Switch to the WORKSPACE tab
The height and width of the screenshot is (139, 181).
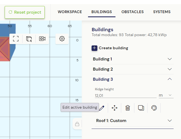coord(70,12)
